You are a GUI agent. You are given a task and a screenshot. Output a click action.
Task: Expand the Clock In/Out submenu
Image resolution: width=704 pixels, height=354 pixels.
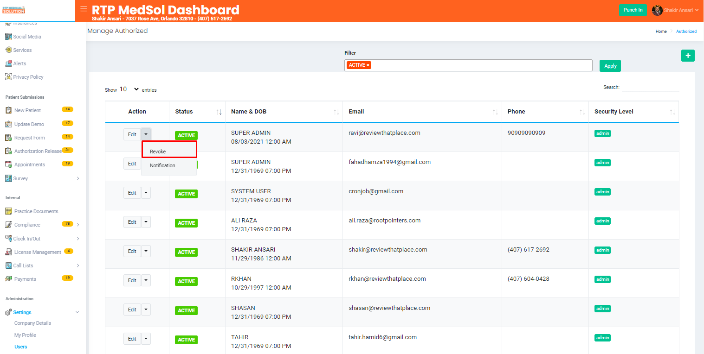click(x=78, y=239)
